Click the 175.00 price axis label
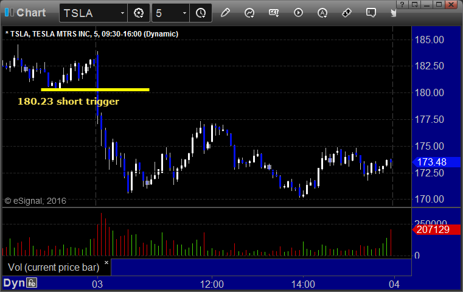Image resolution: width=463 pixels, height=292 pixels. (430, 146)
